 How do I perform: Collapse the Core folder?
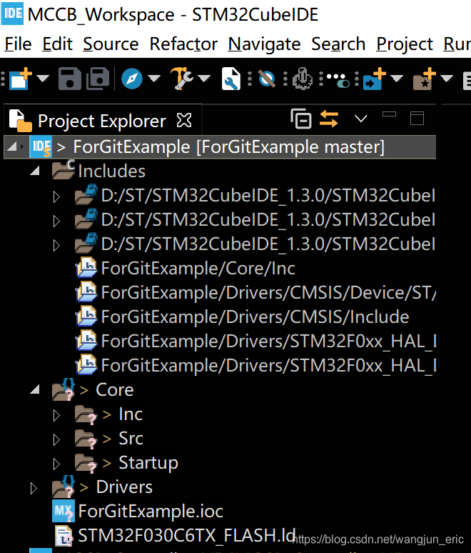(35, 389)
